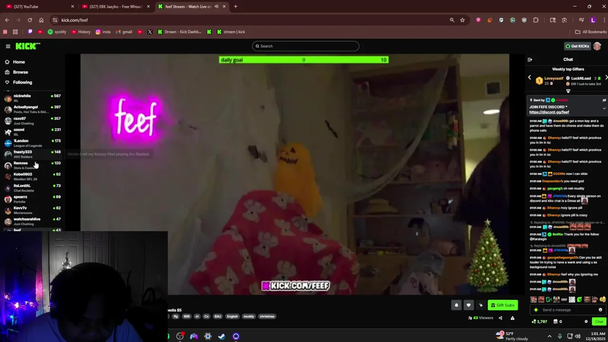Open the user profile avatar menu
This screenshot has height=342, width=608.
click(597, 46)
